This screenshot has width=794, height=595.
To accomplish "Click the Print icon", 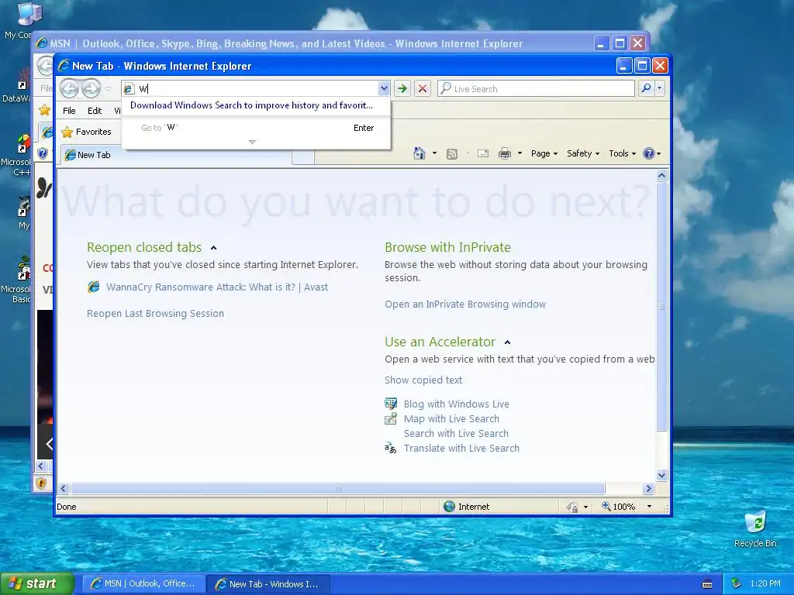I will pos(504,153).
